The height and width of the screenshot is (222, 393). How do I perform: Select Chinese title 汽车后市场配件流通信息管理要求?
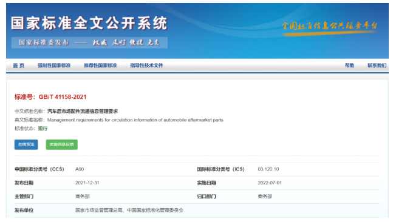pos(83,112)
